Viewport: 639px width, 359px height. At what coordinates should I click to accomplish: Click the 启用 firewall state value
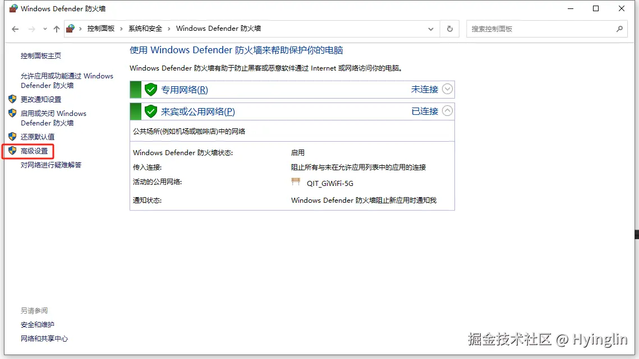[297, 153]
